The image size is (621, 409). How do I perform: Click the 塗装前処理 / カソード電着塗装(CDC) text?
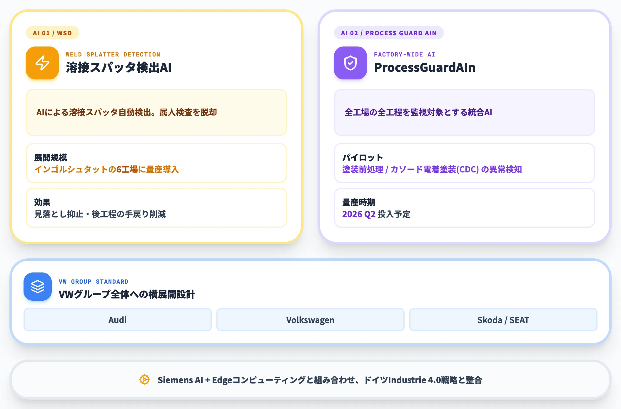click(x=432, y=169)
